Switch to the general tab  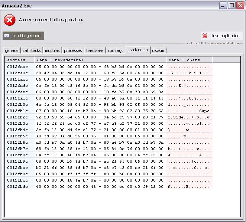point(12,50)
